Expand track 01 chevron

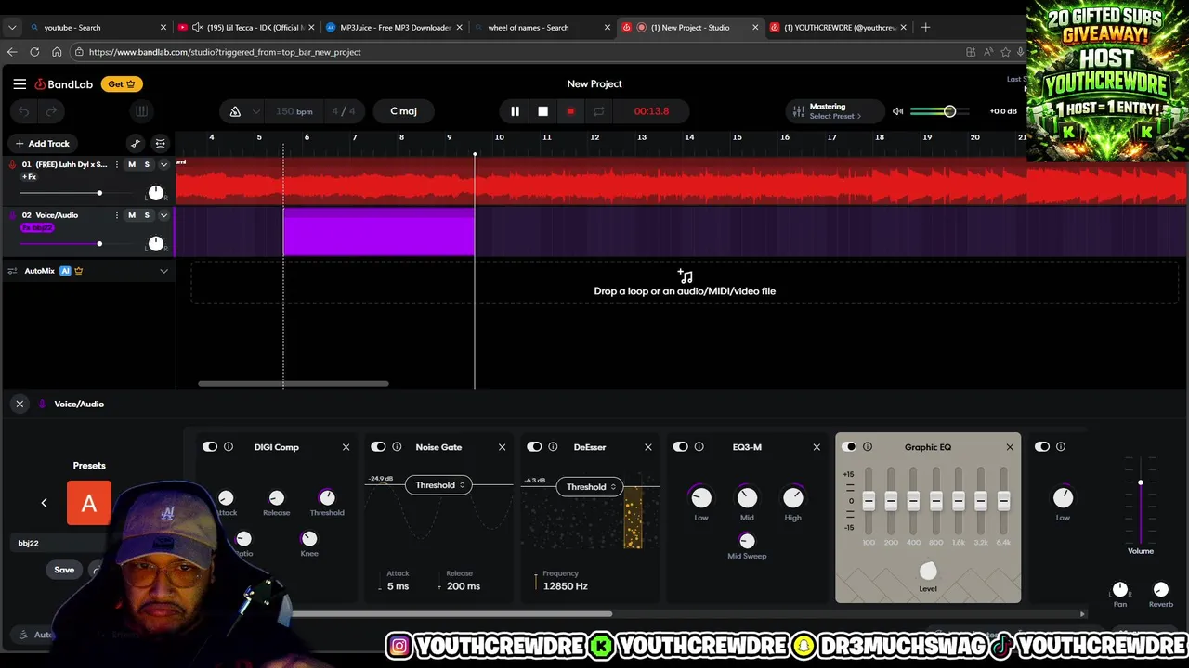tap(163, 164)
